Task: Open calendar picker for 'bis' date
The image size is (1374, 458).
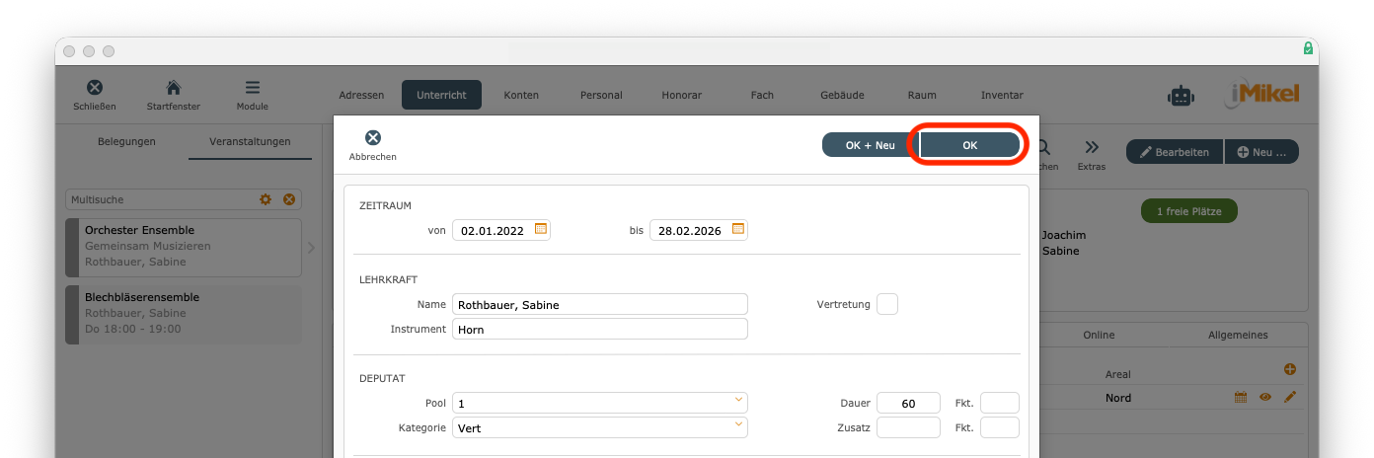Action: pos(738,229)
